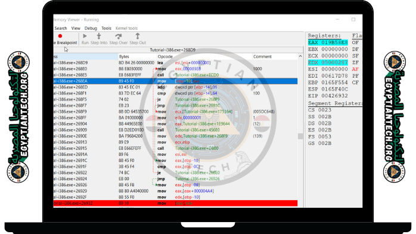Select the cmp eax,[ebp-0C] row
Viewport: 416px width, 234px height.
pyautogui.click(x=175, y=167)
